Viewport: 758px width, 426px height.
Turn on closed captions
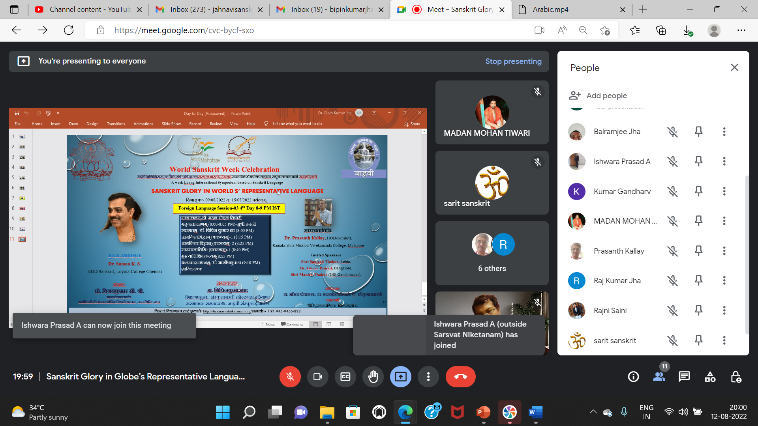pos(345,377)
